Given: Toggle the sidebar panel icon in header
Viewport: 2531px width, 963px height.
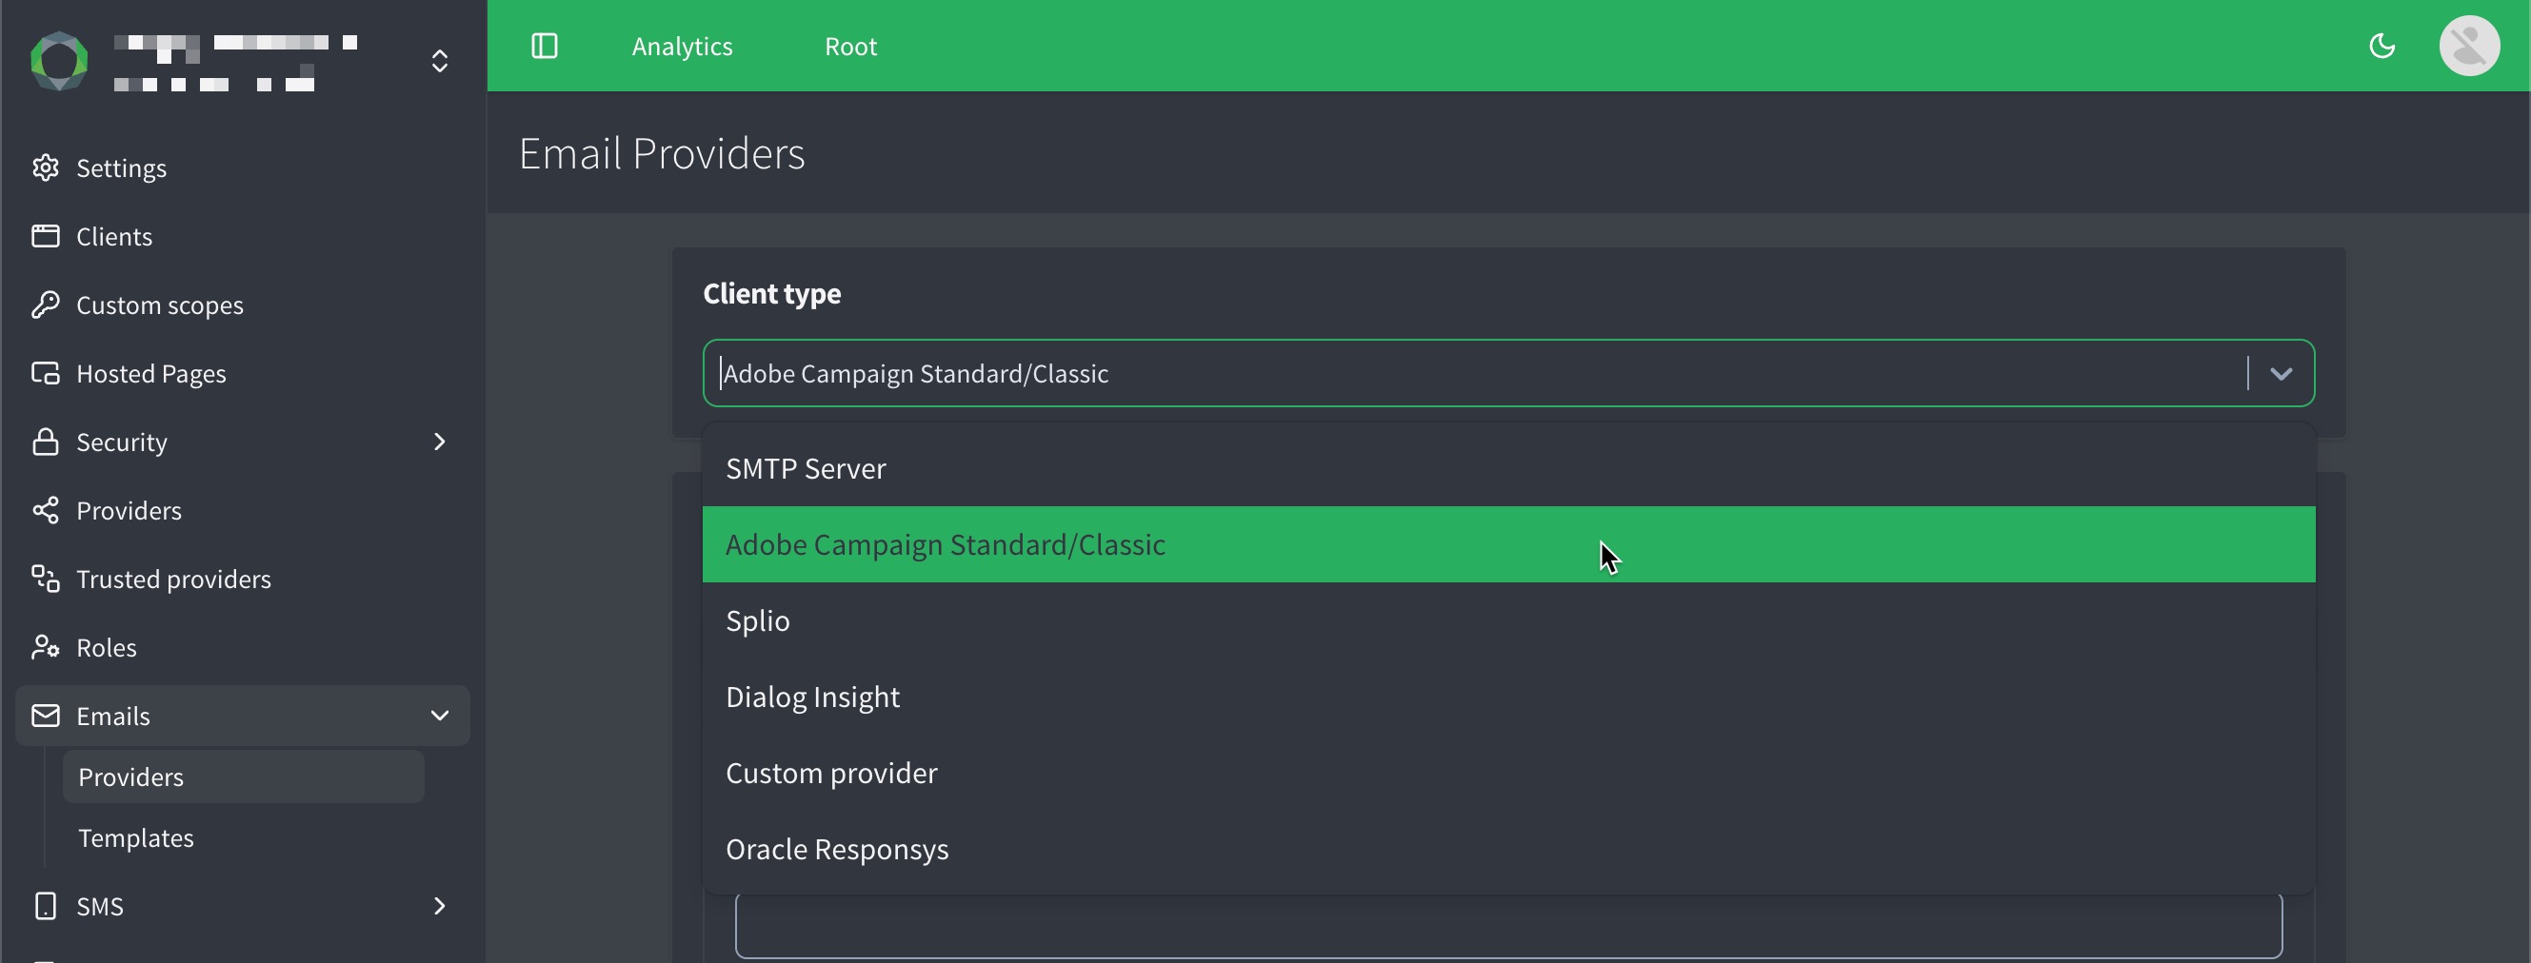Looking at the screenshot, I should [x=545, y=46].
